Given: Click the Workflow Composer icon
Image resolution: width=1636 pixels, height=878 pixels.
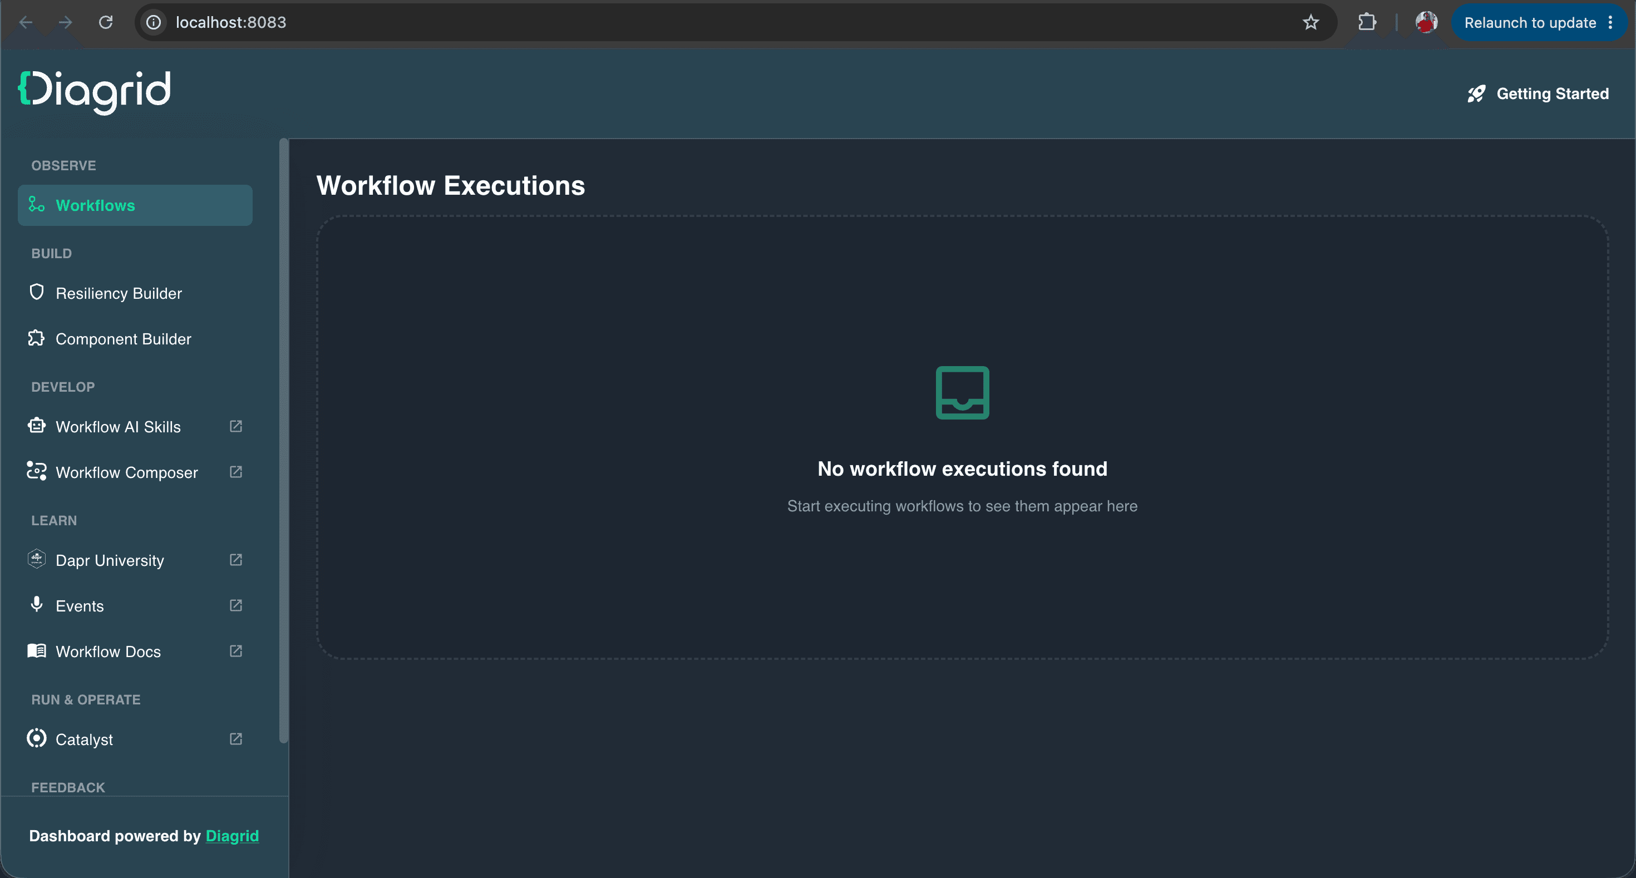Looking at the screenshot, I should point(36,471).
